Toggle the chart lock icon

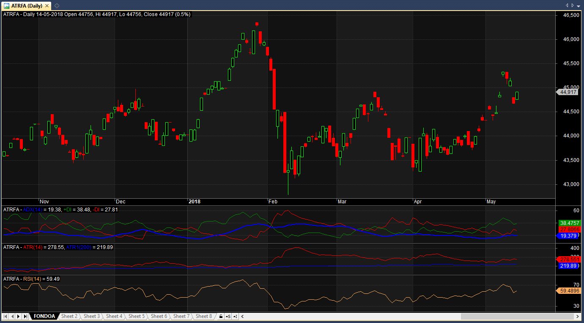pyautogui.click(x=221, y=316)
